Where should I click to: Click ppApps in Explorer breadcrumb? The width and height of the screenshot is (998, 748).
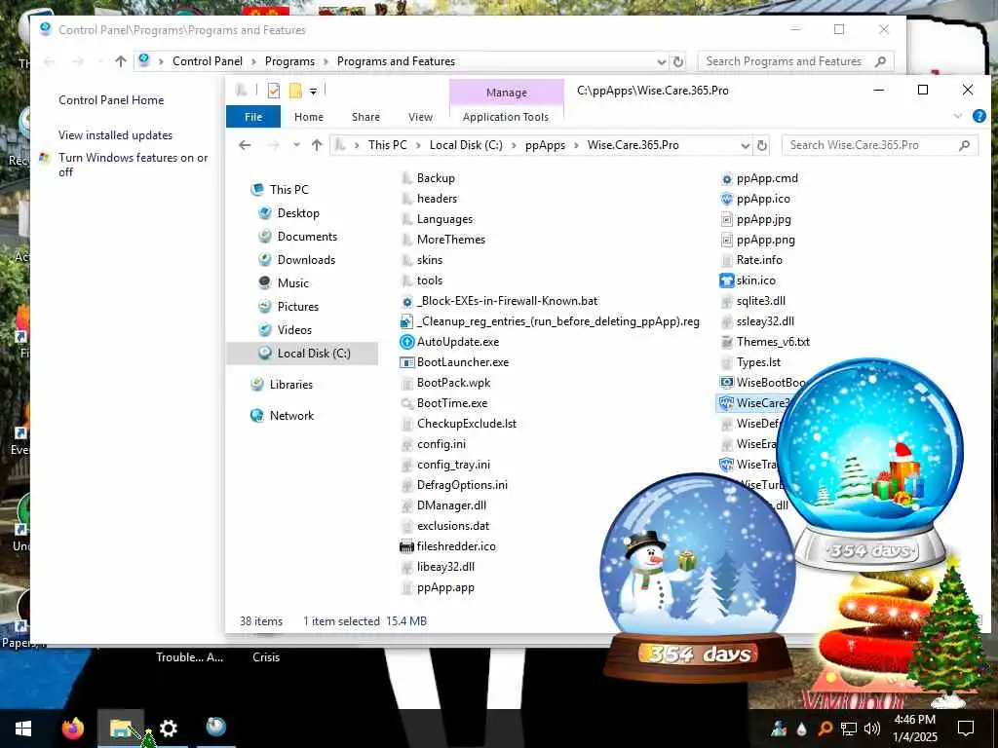click(545, 145)
